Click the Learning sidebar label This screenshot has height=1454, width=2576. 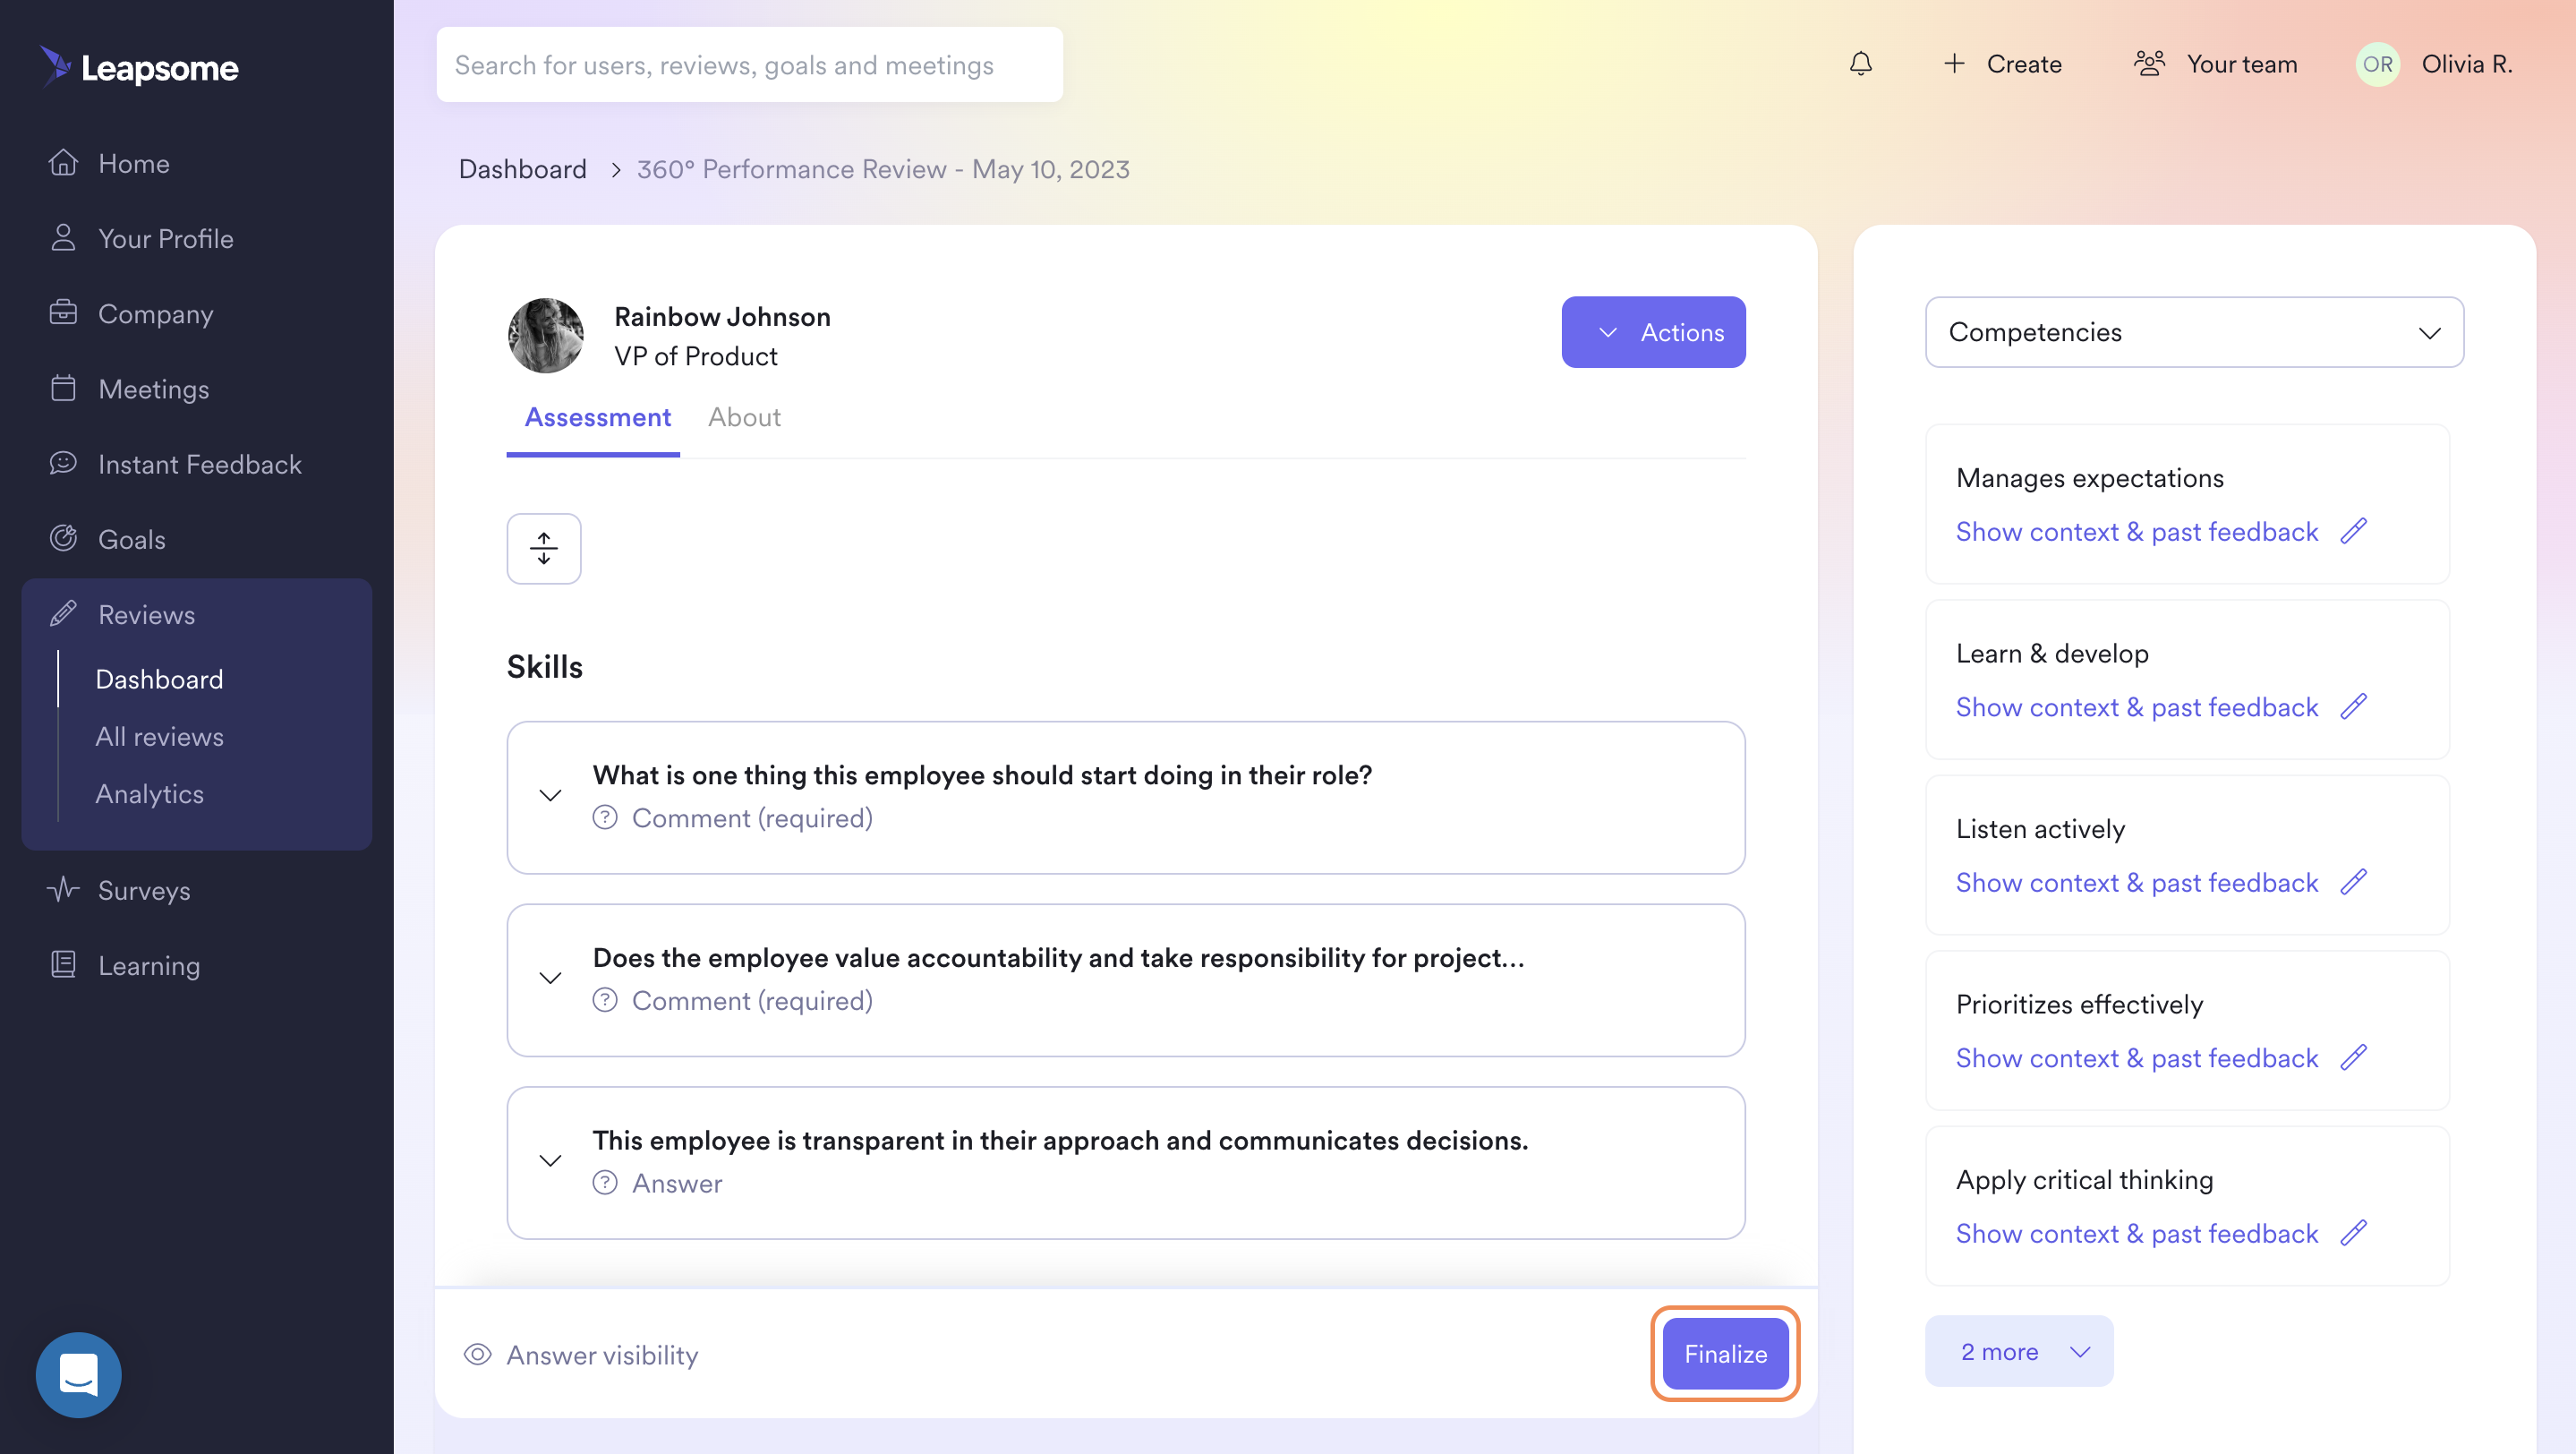tap(149, 965)
